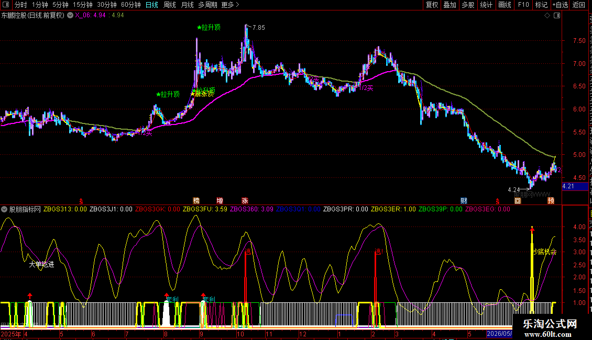
Task: Toggle the right side panel icon
Action: pos(557,16)
